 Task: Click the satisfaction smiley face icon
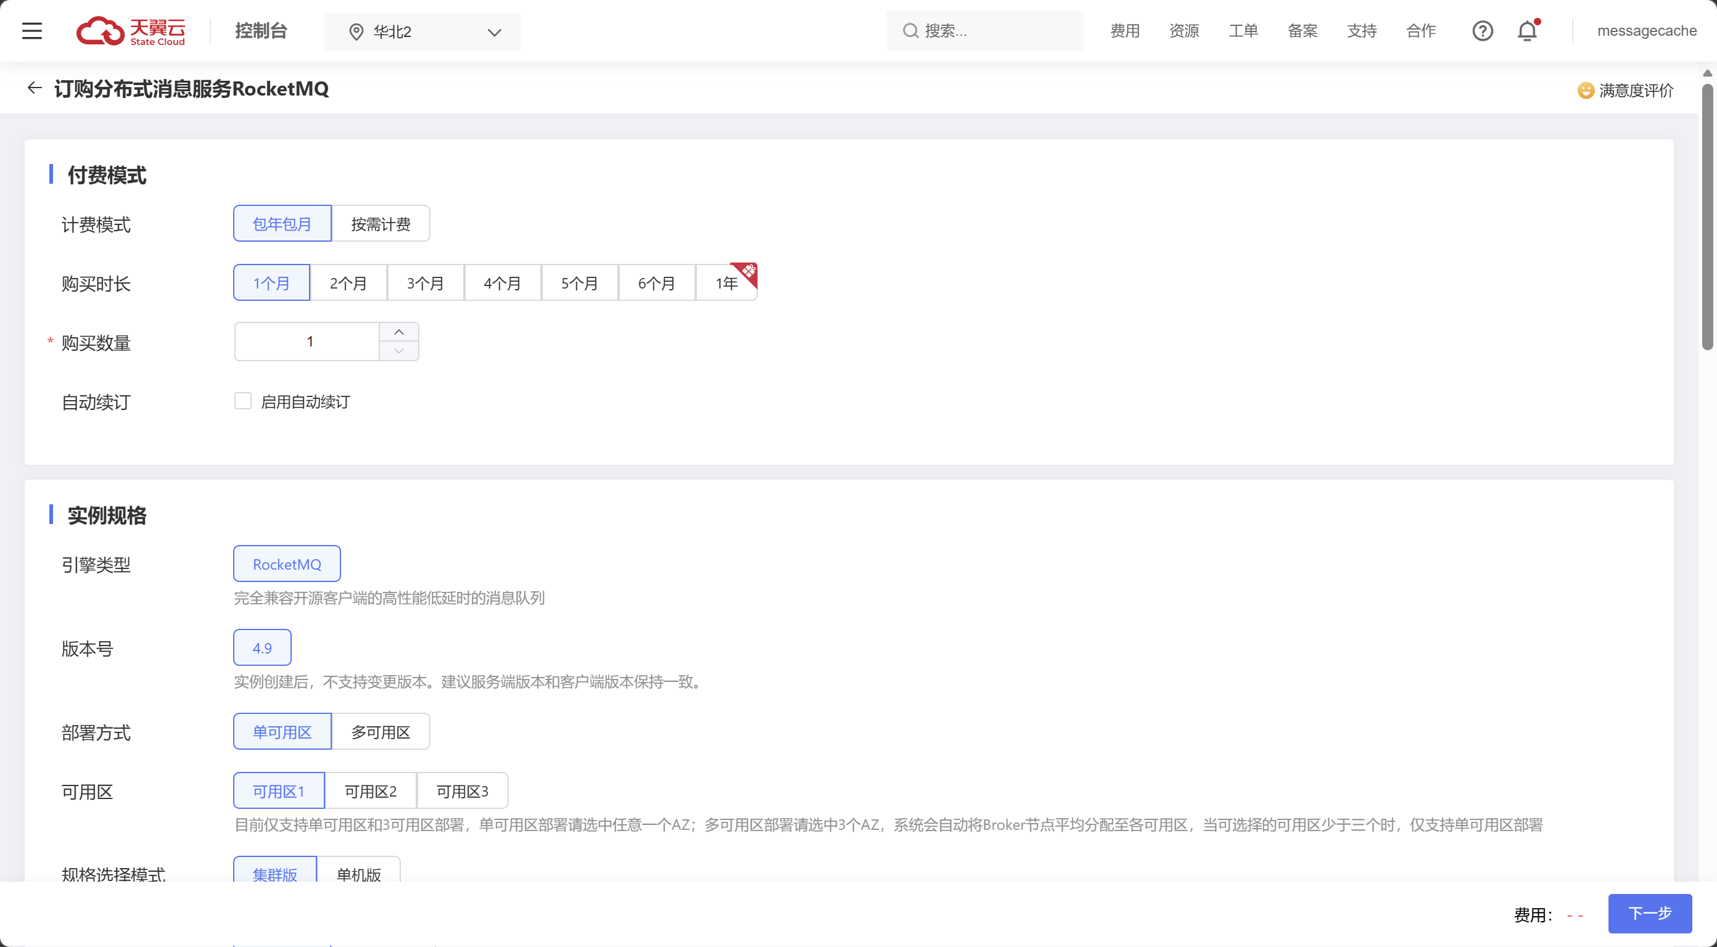(x=1585, y=90)
